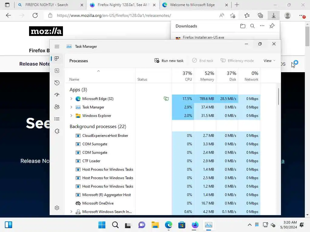Open App history page in Task Manager sidebar
Screen dimensions: 310x232
point(57,83)
